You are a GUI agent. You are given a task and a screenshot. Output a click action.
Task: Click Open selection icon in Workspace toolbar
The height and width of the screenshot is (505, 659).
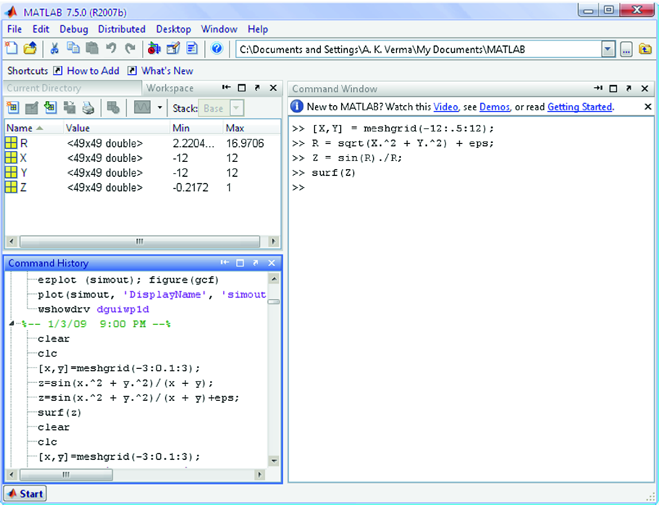click(32, 108)
